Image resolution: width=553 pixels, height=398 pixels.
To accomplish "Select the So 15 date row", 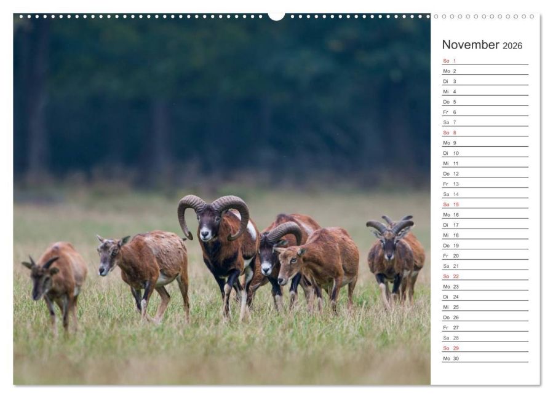I will coord(485,204).
